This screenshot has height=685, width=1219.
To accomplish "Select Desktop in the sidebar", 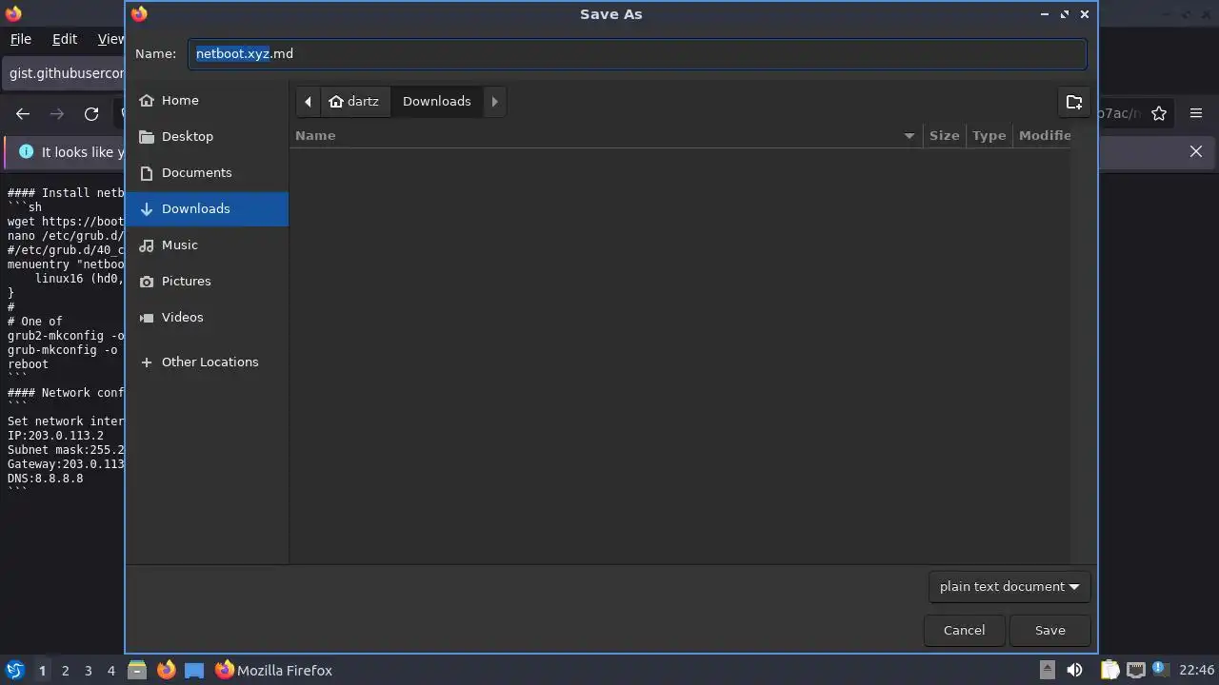I will coord(207,136).
